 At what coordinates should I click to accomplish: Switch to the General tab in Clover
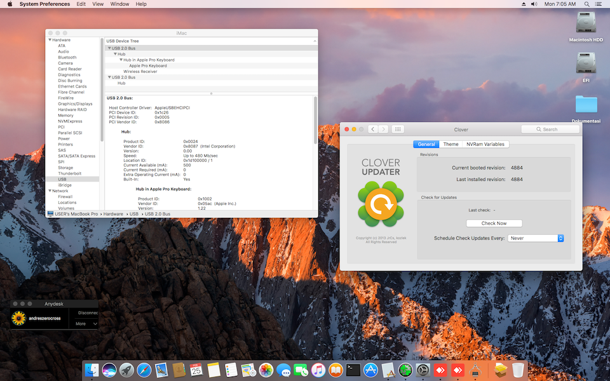click(426, 144)
